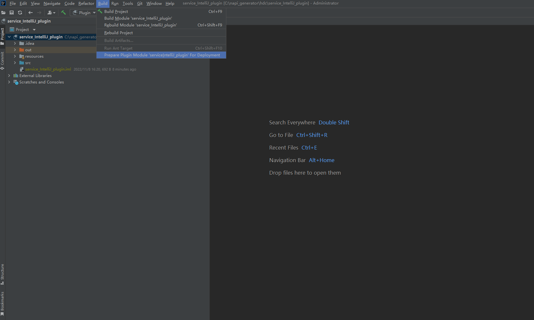This screenshot has height=320, width=534.
Task: Click the Save All toolbar icon
Action: tap(12, 13)
